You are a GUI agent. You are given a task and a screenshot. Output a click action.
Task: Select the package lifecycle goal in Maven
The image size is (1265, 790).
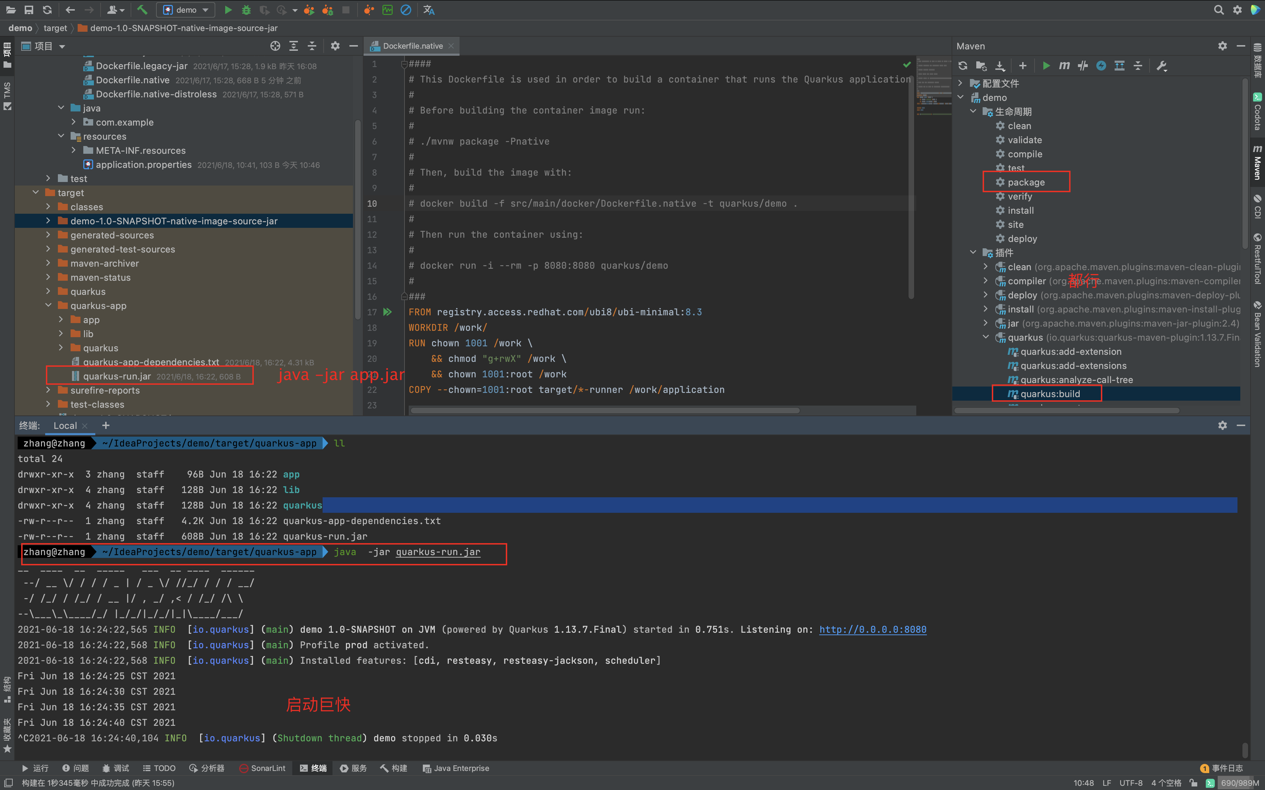1026,182
